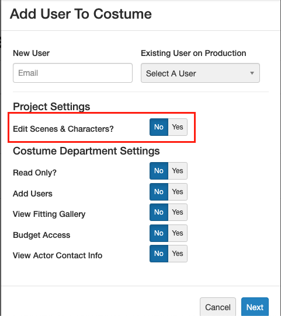Screen dimensions: 281x316
Task: Open the Select A User dropdown
Action: tap(200, 73)
